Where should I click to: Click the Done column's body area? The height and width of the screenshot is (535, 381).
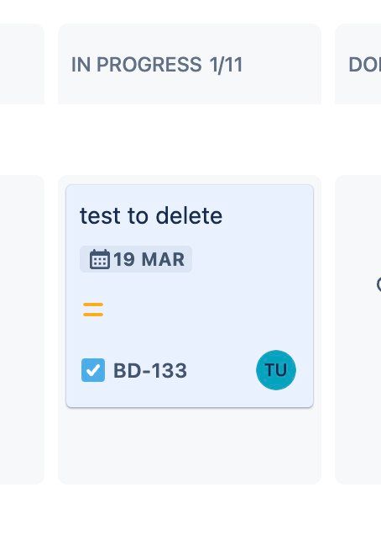(x=358, y=375)
